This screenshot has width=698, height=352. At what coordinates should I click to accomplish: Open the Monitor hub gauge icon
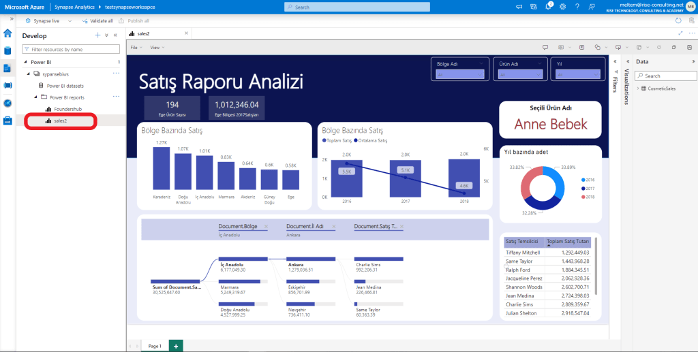click(7, 103)
